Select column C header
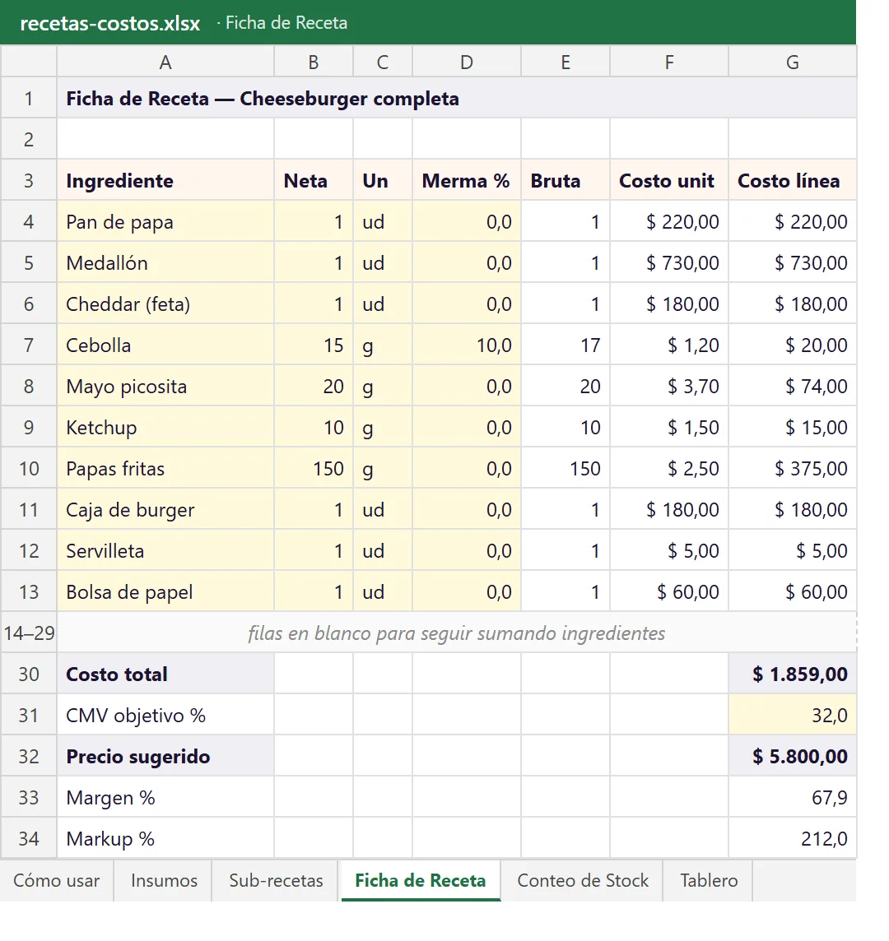The height and width of the screenshot is (941, 889). [x=383, y=62]
